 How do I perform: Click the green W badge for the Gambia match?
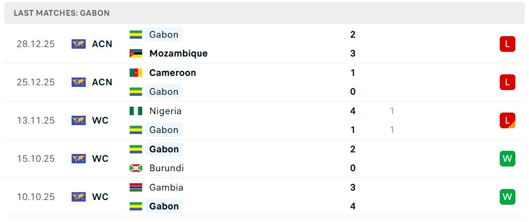pyautogui.click(x=507, y=197)
